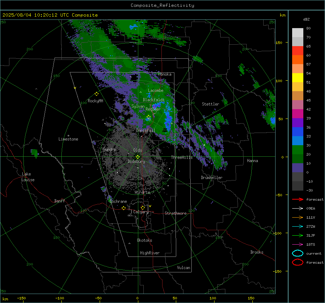This screenshot has width=325, height=303.
Task: Click the yellow diamond marker below RedDeer
Action: coord(148,117)
